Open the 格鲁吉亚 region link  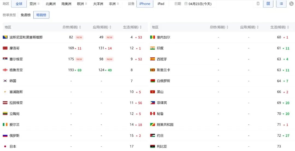[16, 70]
